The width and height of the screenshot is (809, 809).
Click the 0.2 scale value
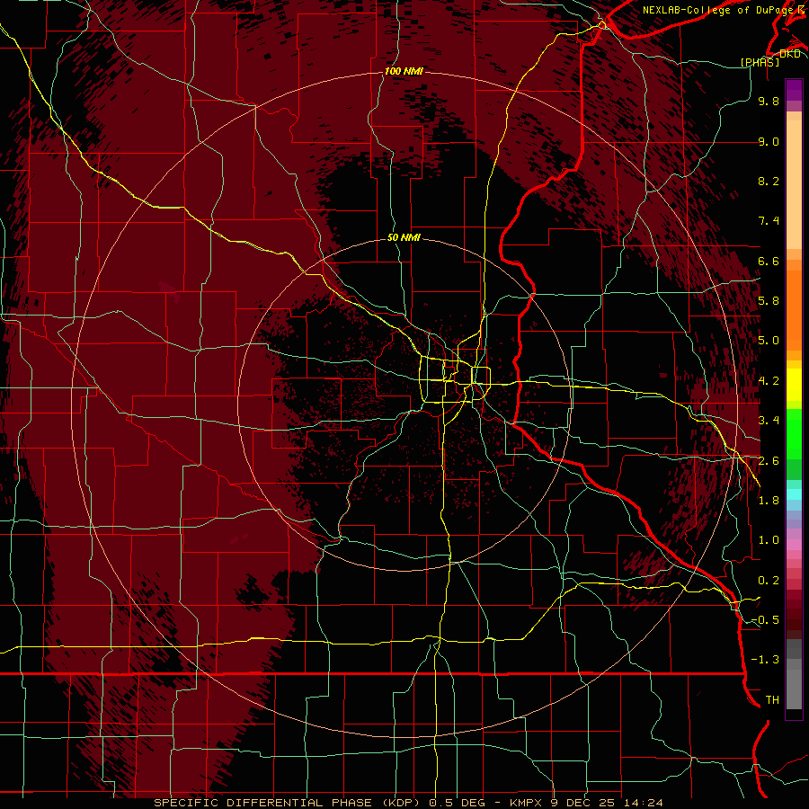point(769,581)
